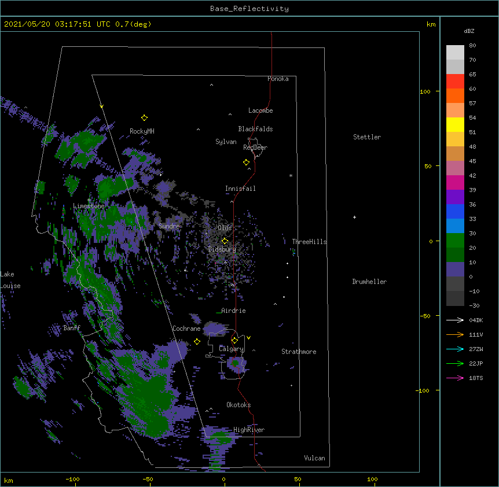Click the Sylvan label
The height and width of the screenshot is (487, 499).
pyautogui.click(x=226, y=142)
